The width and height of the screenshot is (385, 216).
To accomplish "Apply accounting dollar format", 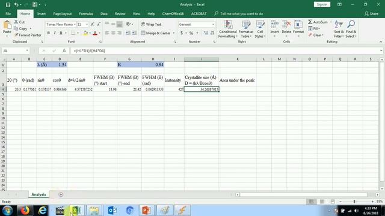I will [182, 33].
